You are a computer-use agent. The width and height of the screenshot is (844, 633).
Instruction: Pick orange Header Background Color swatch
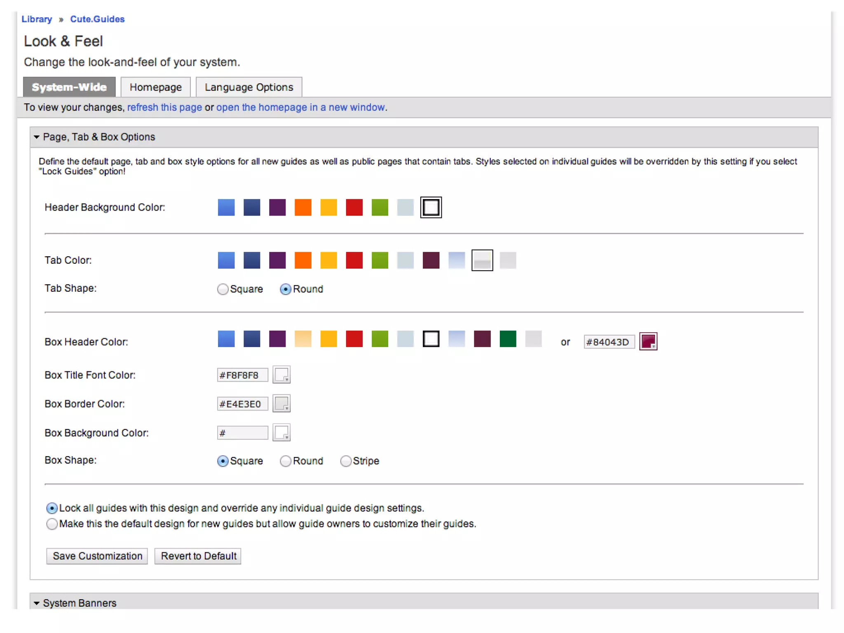point(303,207)
